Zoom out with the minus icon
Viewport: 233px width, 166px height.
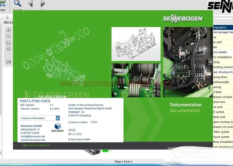[8, 36]
